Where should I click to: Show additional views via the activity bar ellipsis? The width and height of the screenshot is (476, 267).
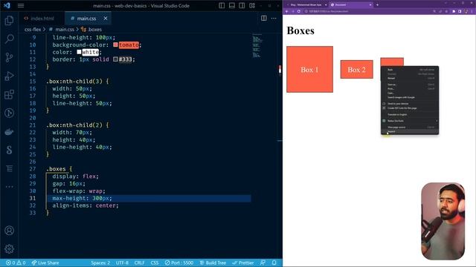click(9, 187)
